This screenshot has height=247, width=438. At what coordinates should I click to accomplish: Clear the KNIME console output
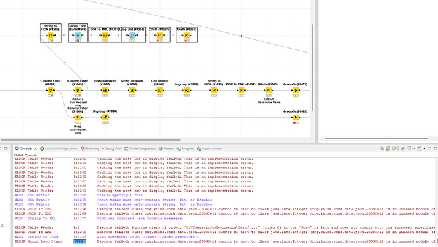click(382, 149)
